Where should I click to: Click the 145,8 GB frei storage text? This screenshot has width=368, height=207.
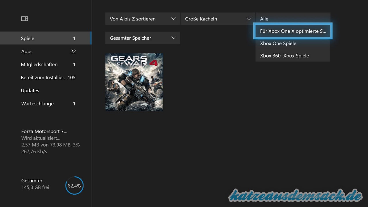click(x=35, y=187)
